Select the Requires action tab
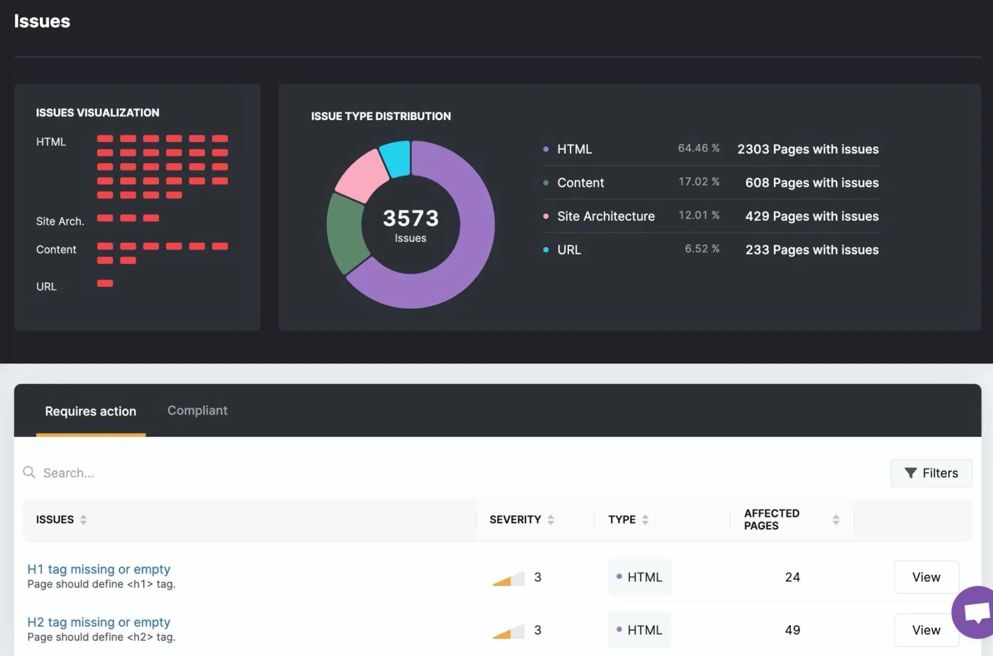Screen dimensions: 993x656 [90, 411]
